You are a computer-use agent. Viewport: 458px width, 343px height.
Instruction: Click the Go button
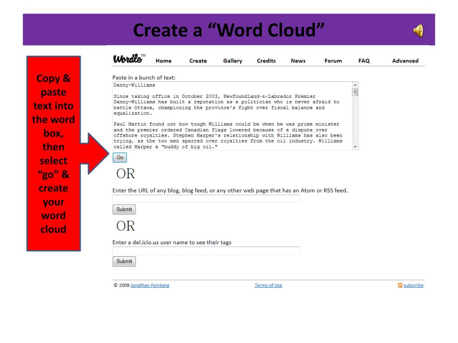(x=120, y=158)
